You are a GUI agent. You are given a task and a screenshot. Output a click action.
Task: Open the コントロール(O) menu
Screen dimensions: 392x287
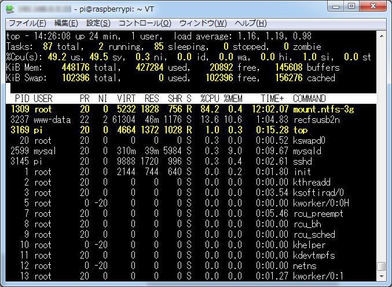(145, 23)
